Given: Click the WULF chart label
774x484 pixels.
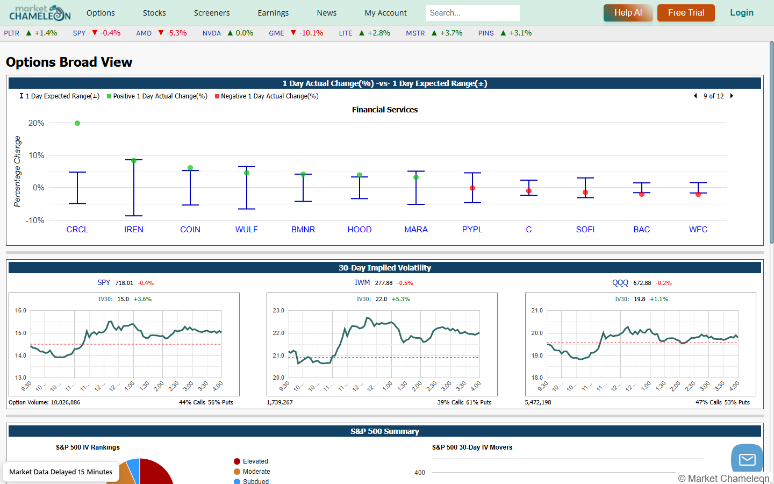Looking at the screenshot, I should tap(247, 230).
